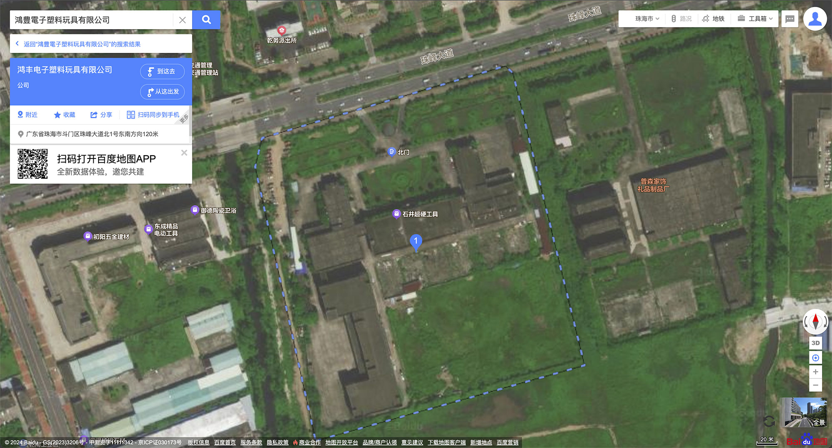Screen dimensions: 832x448
Task: Select the 东成精品电动工具 map marker
Action: [x=148, y=229]
